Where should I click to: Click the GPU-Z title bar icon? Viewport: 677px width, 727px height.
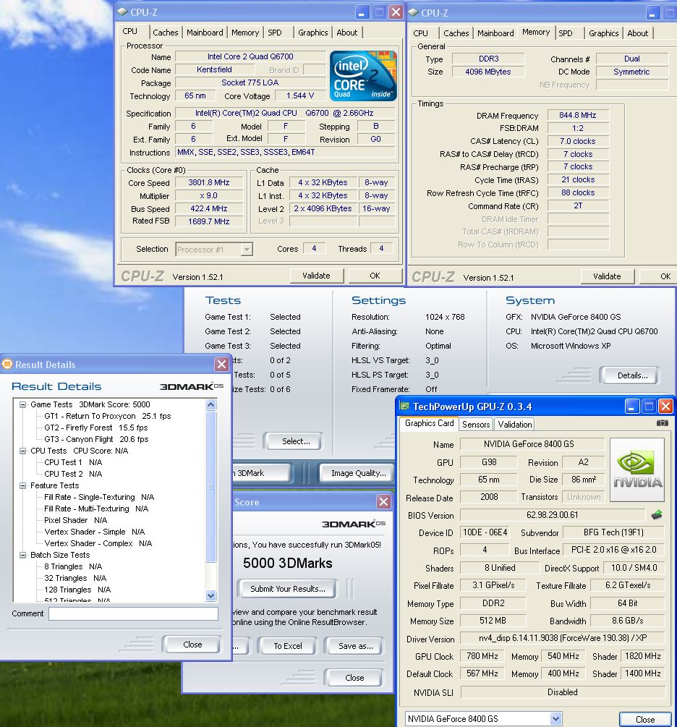tap(404, 407)
